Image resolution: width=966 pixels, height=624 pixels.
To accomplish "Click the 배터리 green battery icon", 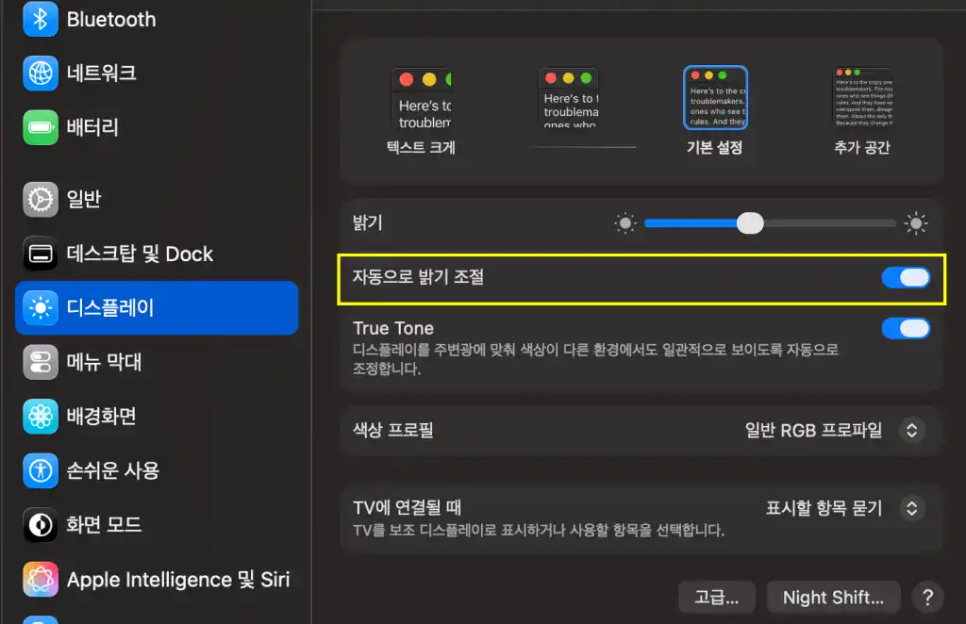I will pyautogui.click(x=41, y=127).
